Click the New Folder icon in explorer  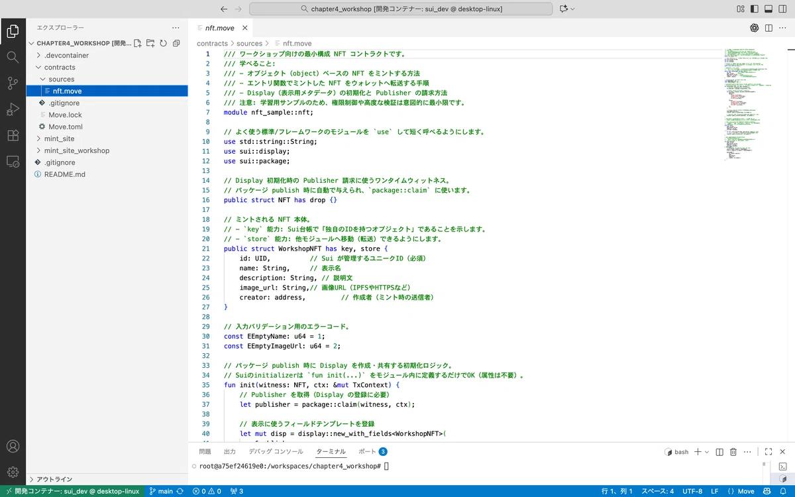(150, 43)
